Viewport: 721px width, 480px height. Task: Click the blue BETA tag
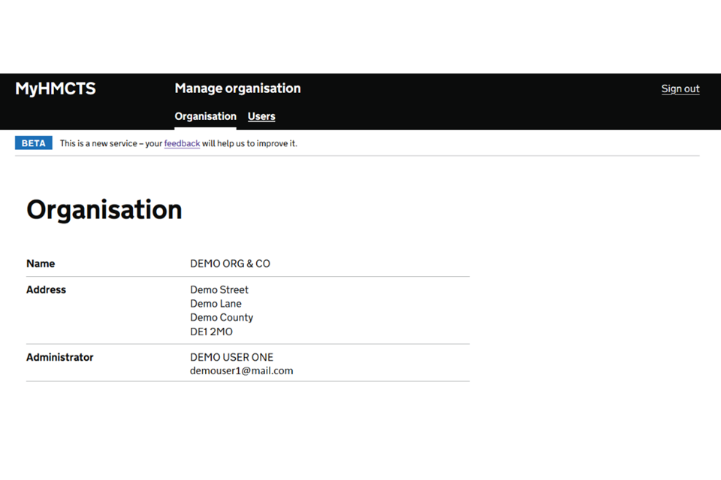(x=34, y=143)
